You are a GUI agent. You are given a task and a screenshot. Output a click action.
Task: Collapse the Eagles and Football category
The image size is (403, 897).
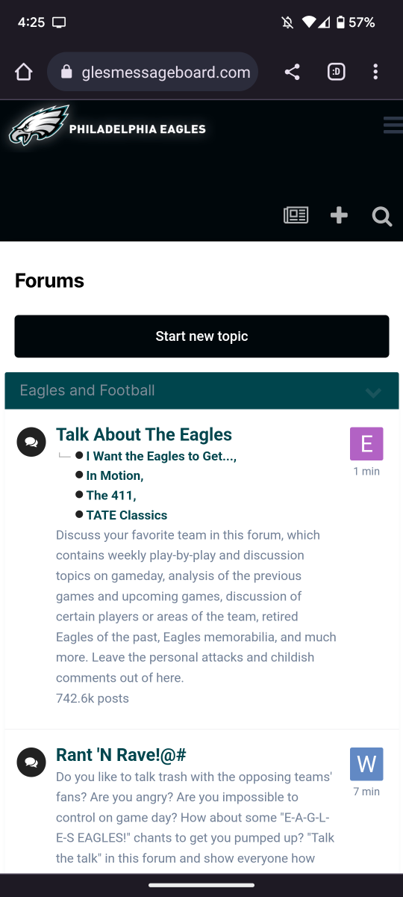pyautogui.click(x=373, y=392)
